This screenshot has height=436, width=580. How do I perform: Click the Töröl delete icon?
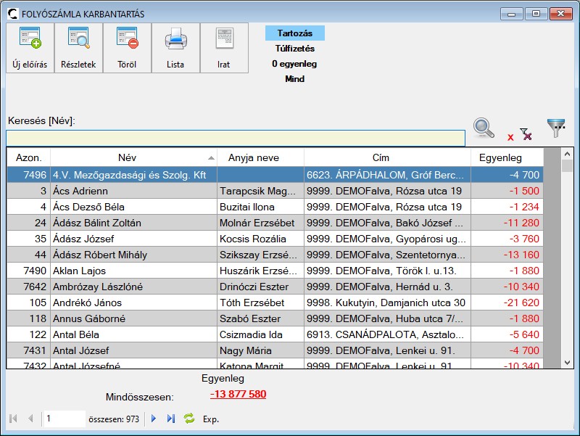127,48
